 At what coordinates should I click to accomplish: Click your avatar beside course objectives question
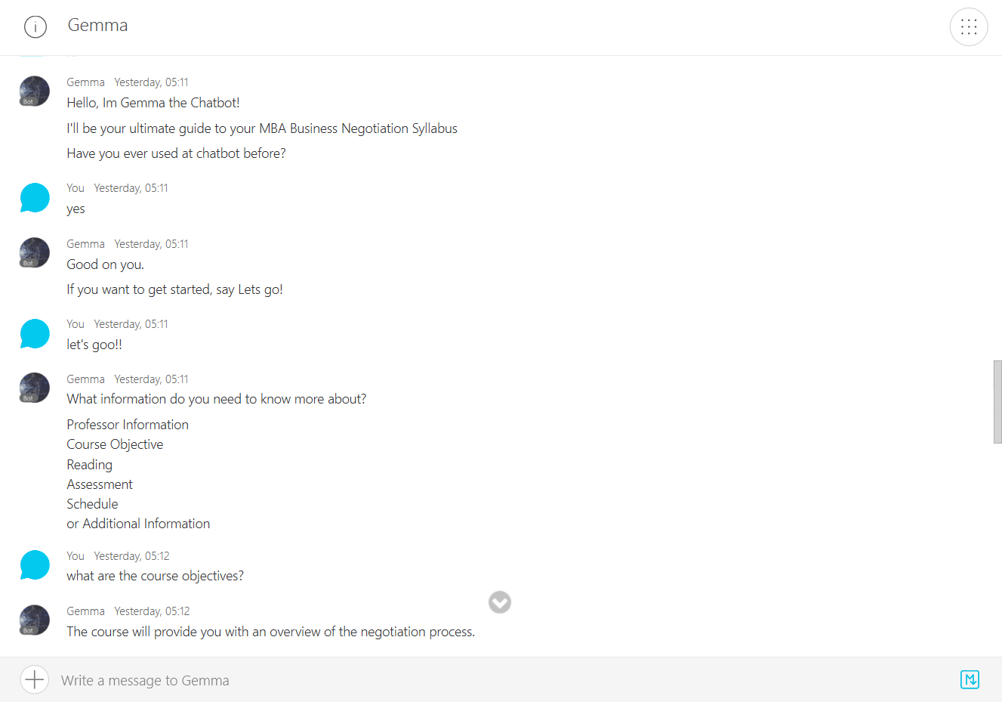coord(35,564)
